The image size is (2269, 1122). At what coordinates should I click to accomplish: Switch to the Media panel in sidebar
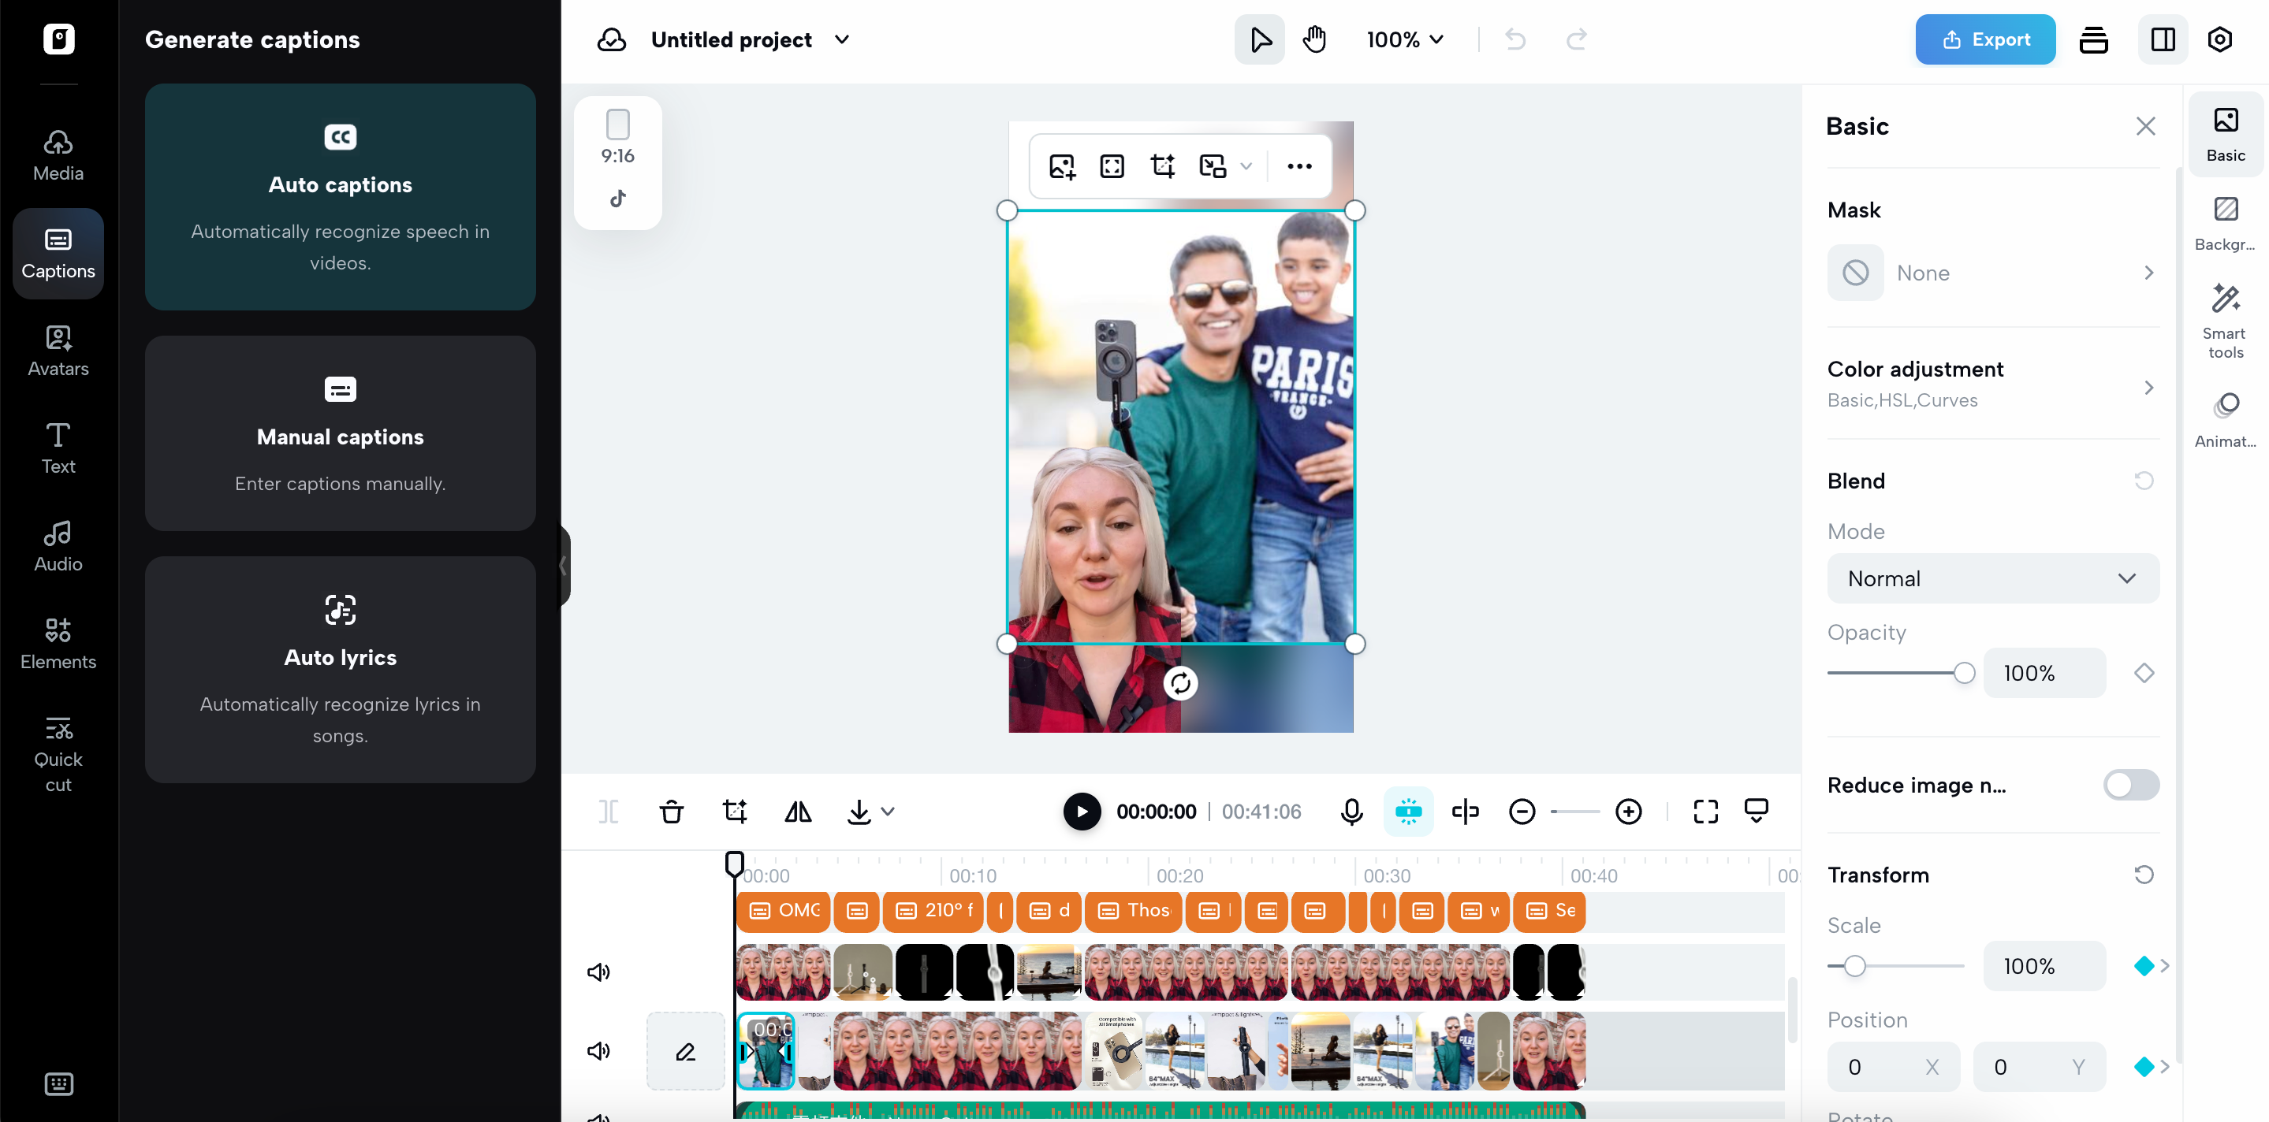point(58,154)
